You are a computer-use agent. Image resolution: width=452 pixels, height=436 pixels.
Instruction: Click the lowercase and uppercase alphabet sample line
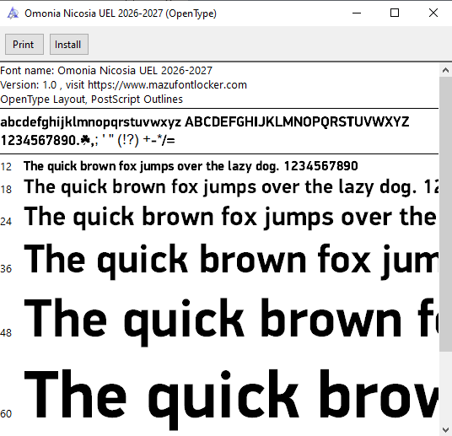coord(205,122)
